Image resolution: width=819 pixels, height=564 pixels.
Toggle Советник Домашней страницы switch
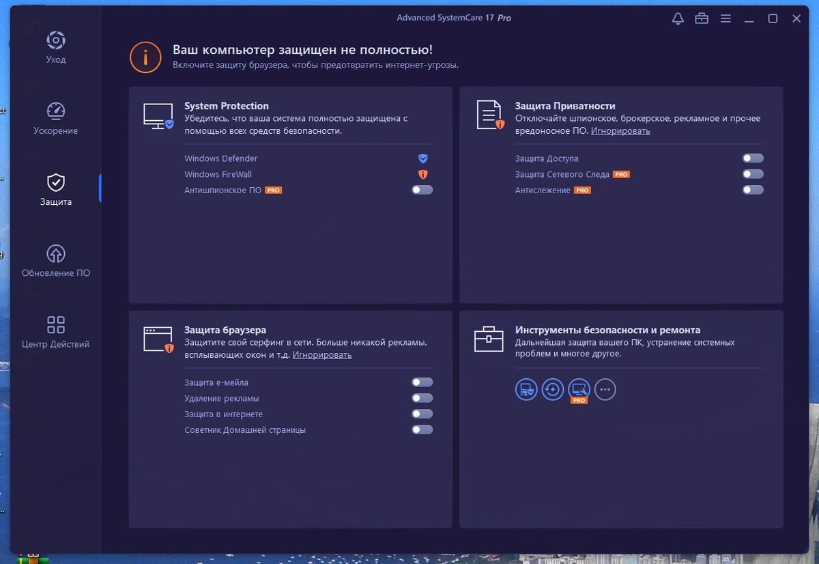422,429
